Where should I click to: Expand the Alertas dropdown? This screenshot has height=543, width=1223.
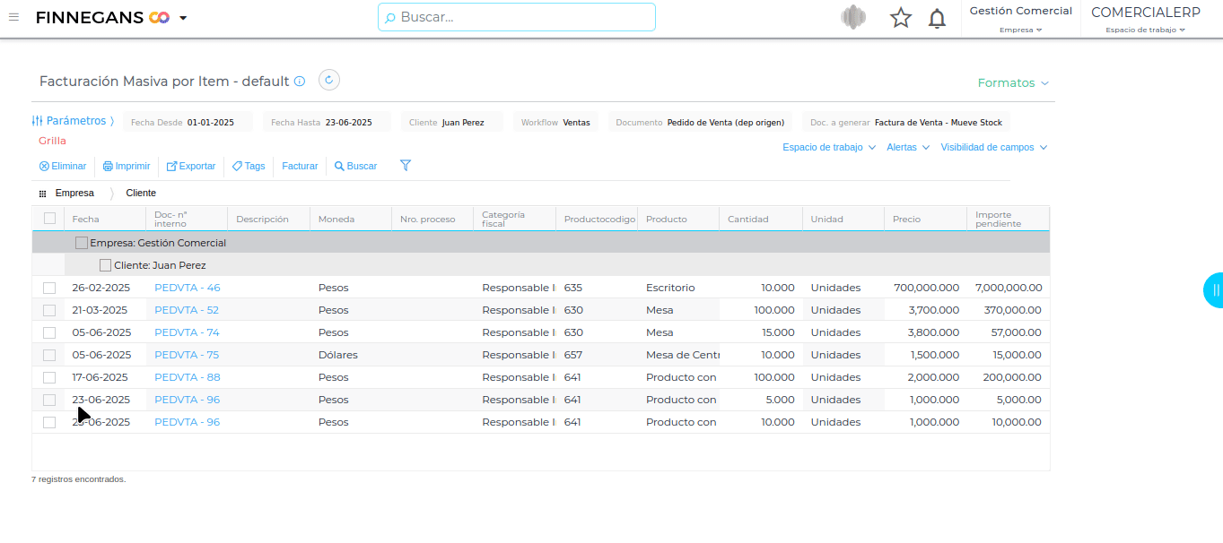point(907,148)
